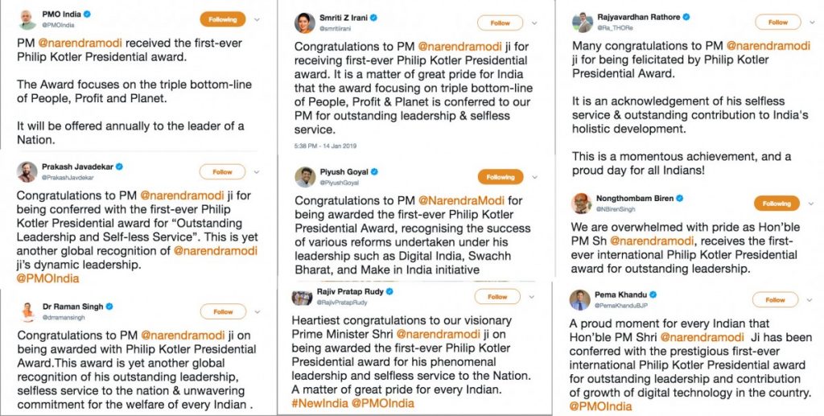Viewport: 824px width, 416px height.
Task: Click Pema Khandu's profile picture
Action: tap(580, 299)
